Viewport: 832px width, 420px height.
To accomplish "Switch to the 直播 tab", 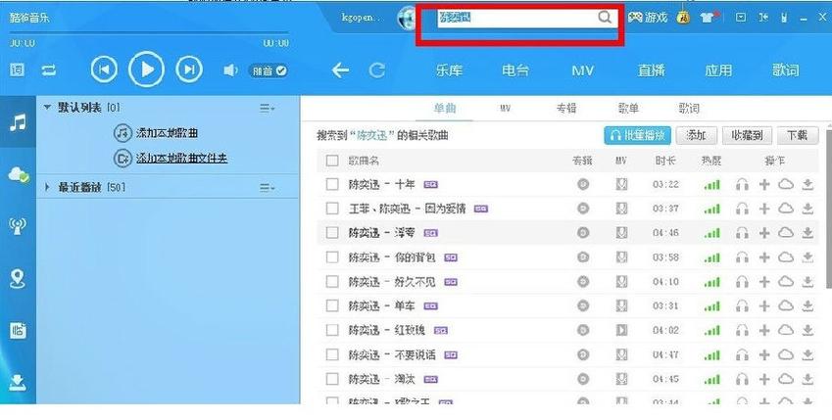I will point(651,70).
